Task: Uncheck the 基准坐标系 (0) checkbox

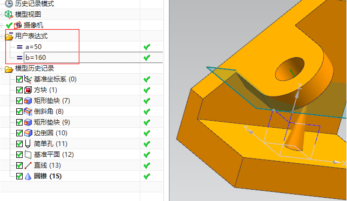Action: 19,79
